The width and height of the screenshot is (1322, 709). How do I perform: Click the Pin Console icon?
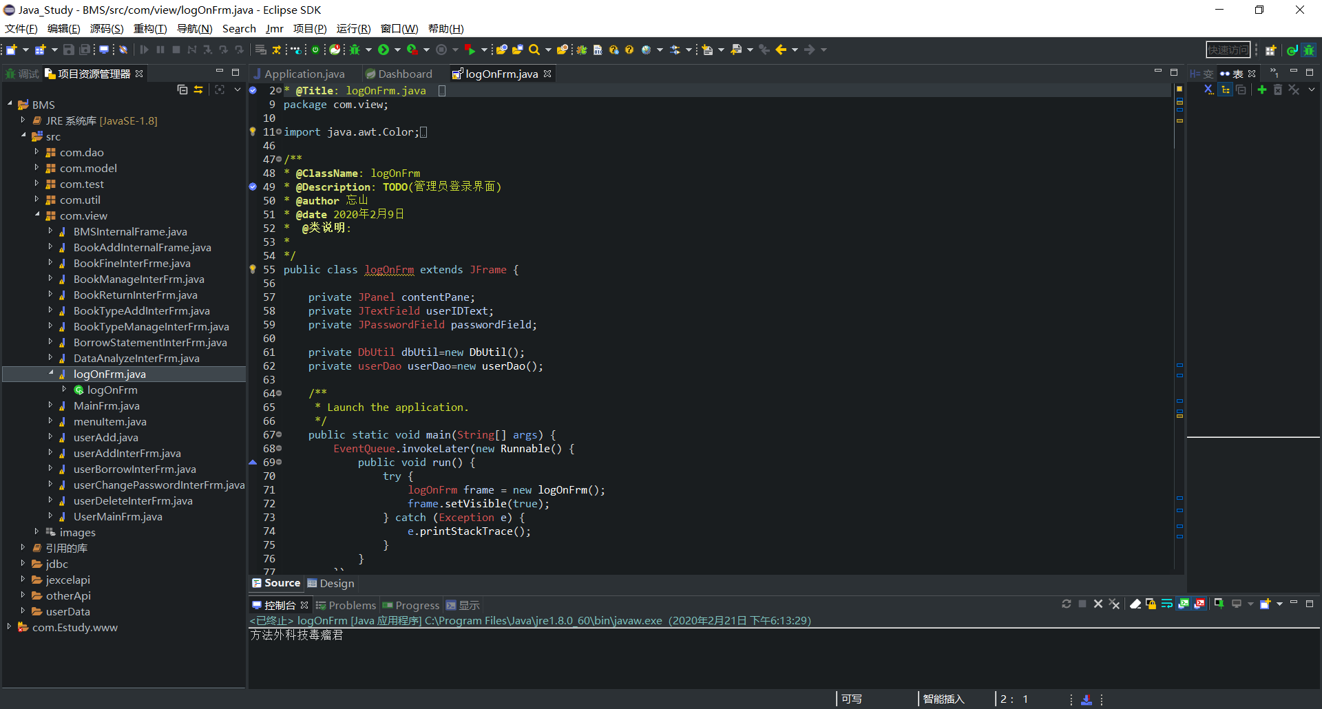tap(1219, 604)
